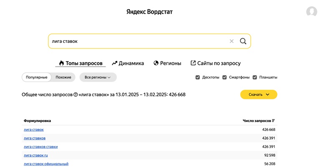Switch to the Похожие option

[63, 77]
